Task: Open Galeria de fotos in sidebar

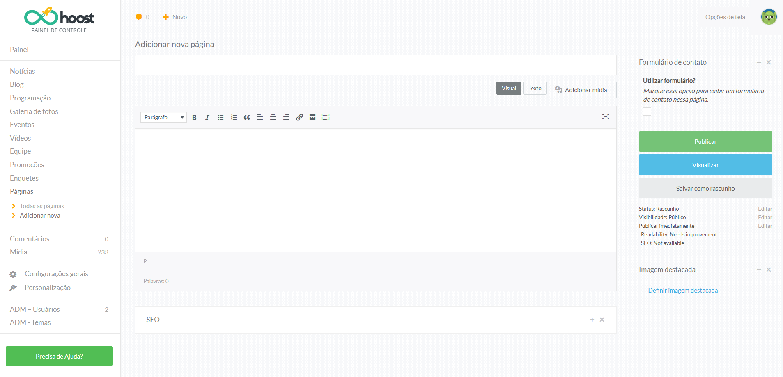Action: pos(34,111)
